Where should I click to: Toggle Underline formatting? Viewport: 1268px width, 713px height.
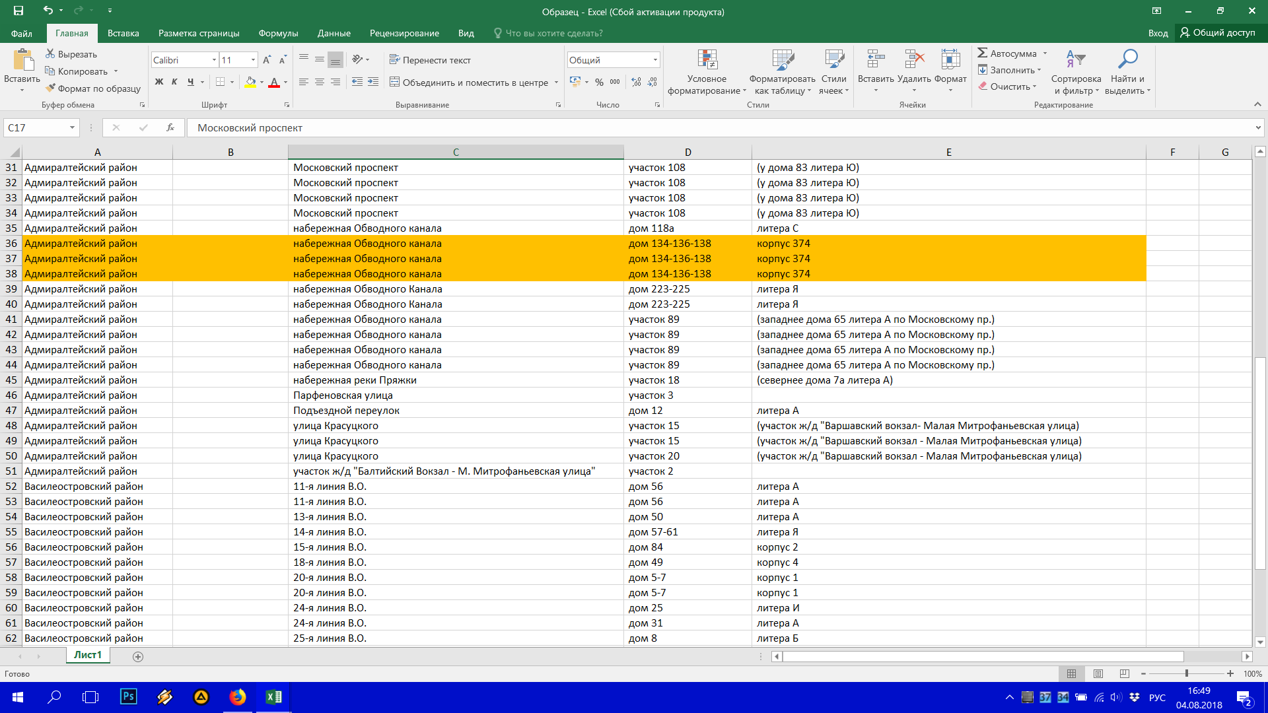[190, 82]
